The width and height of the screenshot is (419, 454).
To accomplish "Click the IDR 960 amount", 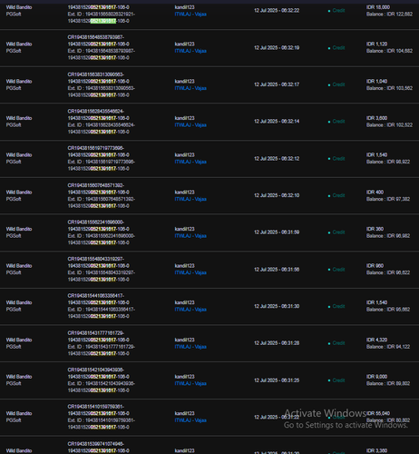I will coord(375,266).
